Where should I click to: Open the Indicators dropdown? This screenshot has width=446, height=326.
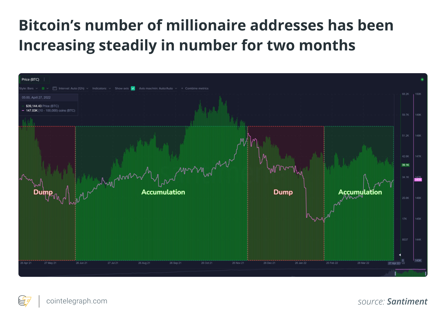point(102,88)
